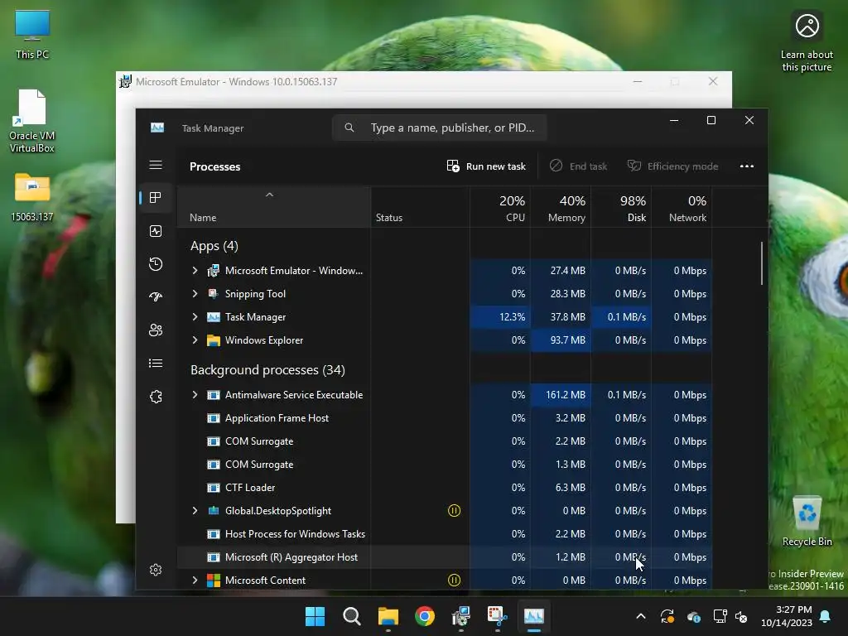Open the Task Manager hamburger navigation menu
This screenshot has width=848, height=636.
[156, 165]
